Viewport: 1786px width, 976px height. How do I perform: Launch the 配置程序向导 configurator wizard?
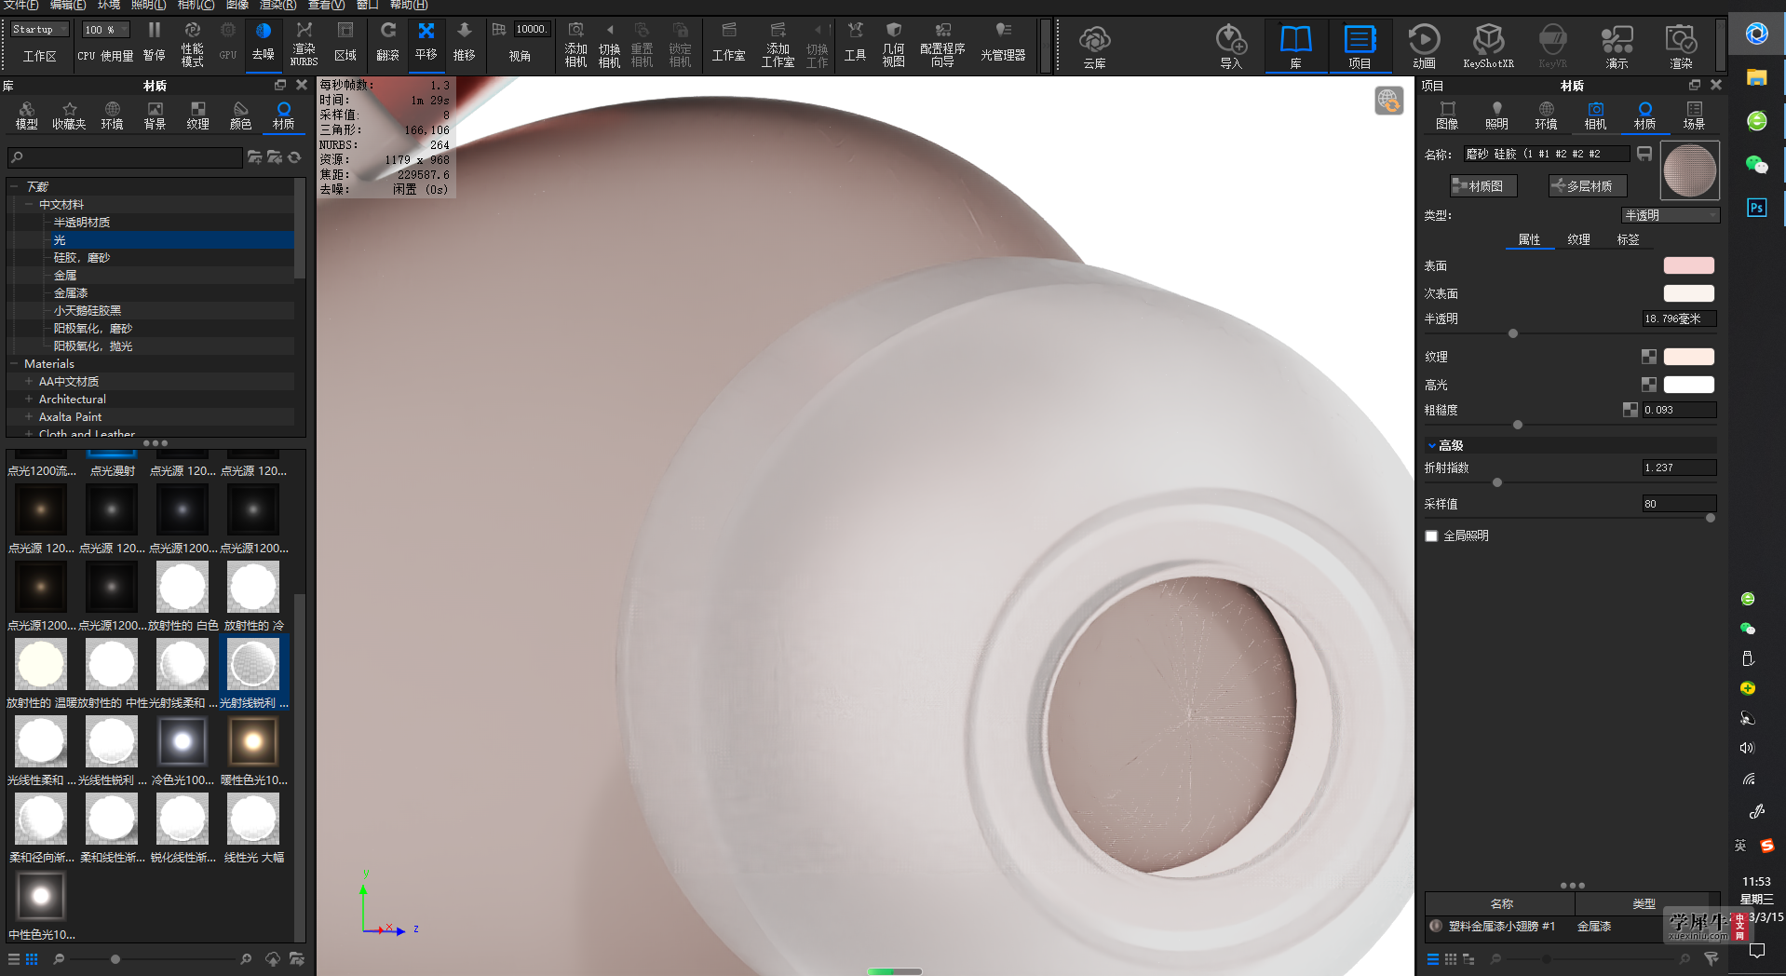pyautogui.click(x=942, y=44)
